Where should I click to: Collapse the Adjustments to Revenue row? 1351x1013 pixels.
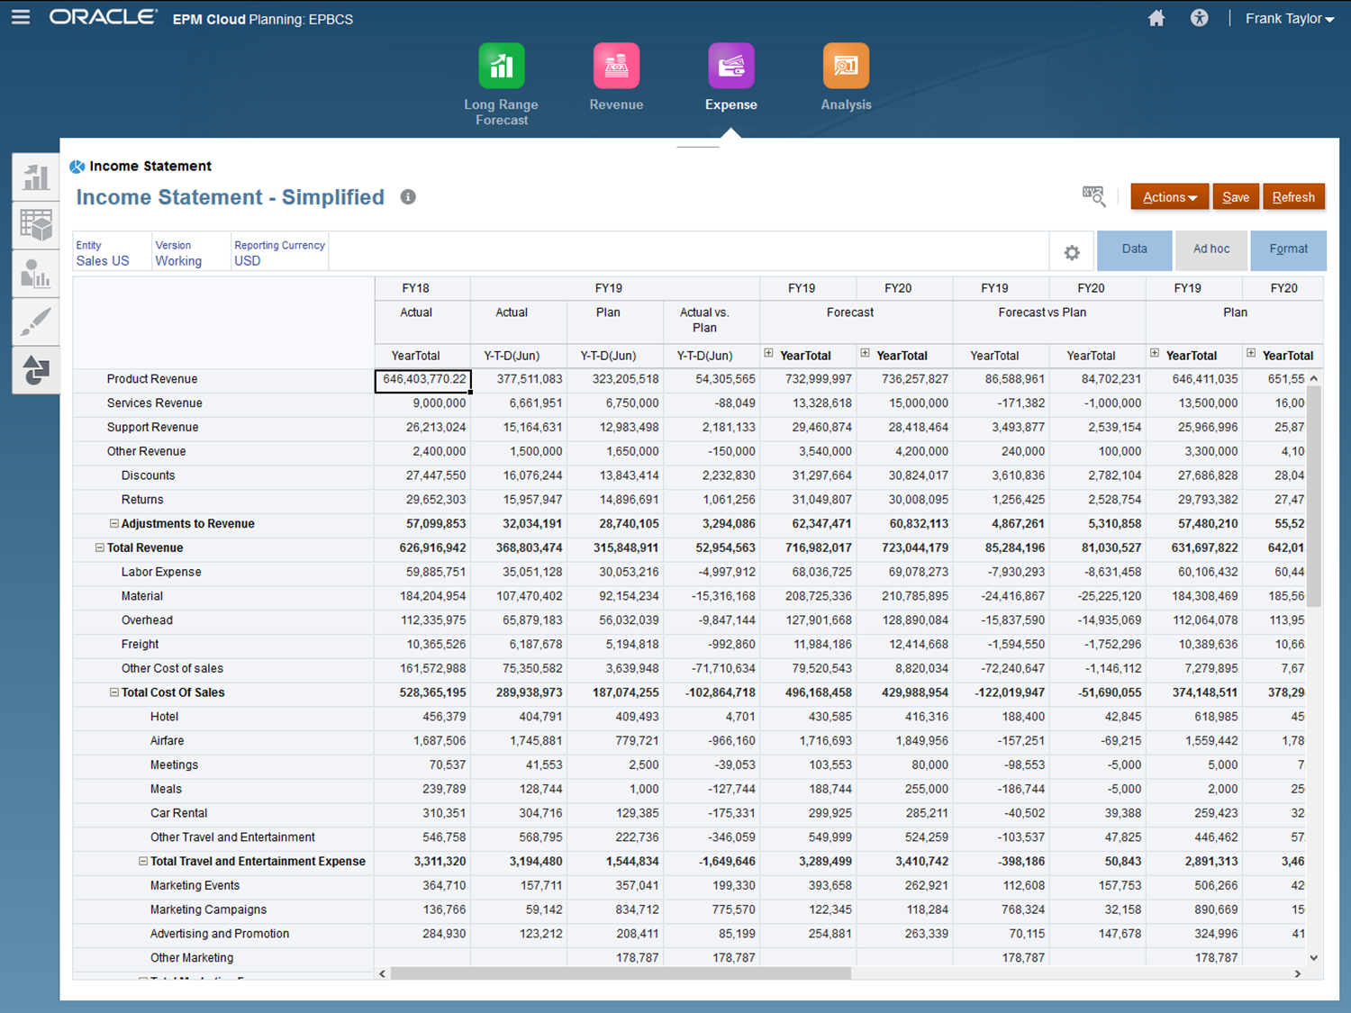(x=114, y=523)
